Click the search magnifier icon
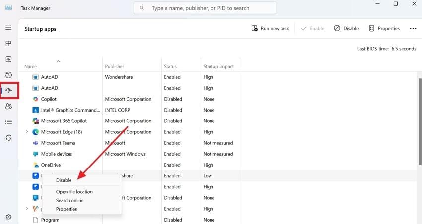Viewport: 422px width, 224px height. pos(141,8)
